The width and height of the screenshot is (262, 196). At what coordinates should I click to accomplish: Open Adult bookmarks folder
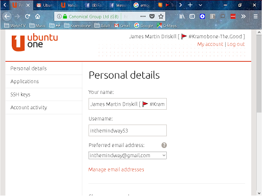pyautogui.click(x=102, y=26)
